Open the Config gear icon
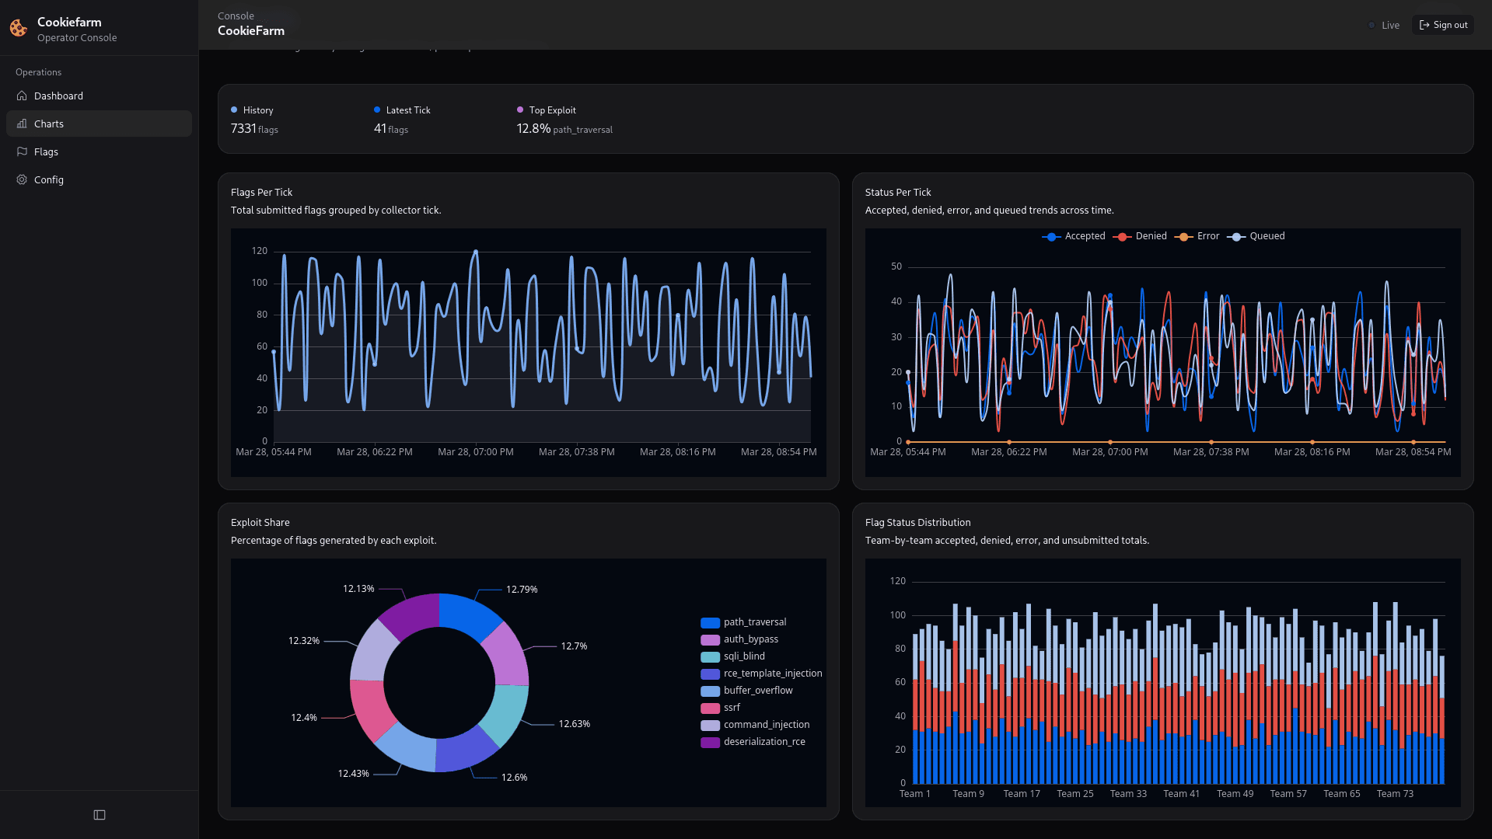 22,179
